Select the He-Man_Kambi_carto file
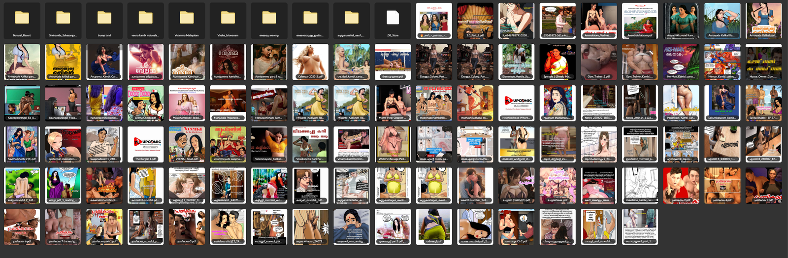 tap(681, 63)
